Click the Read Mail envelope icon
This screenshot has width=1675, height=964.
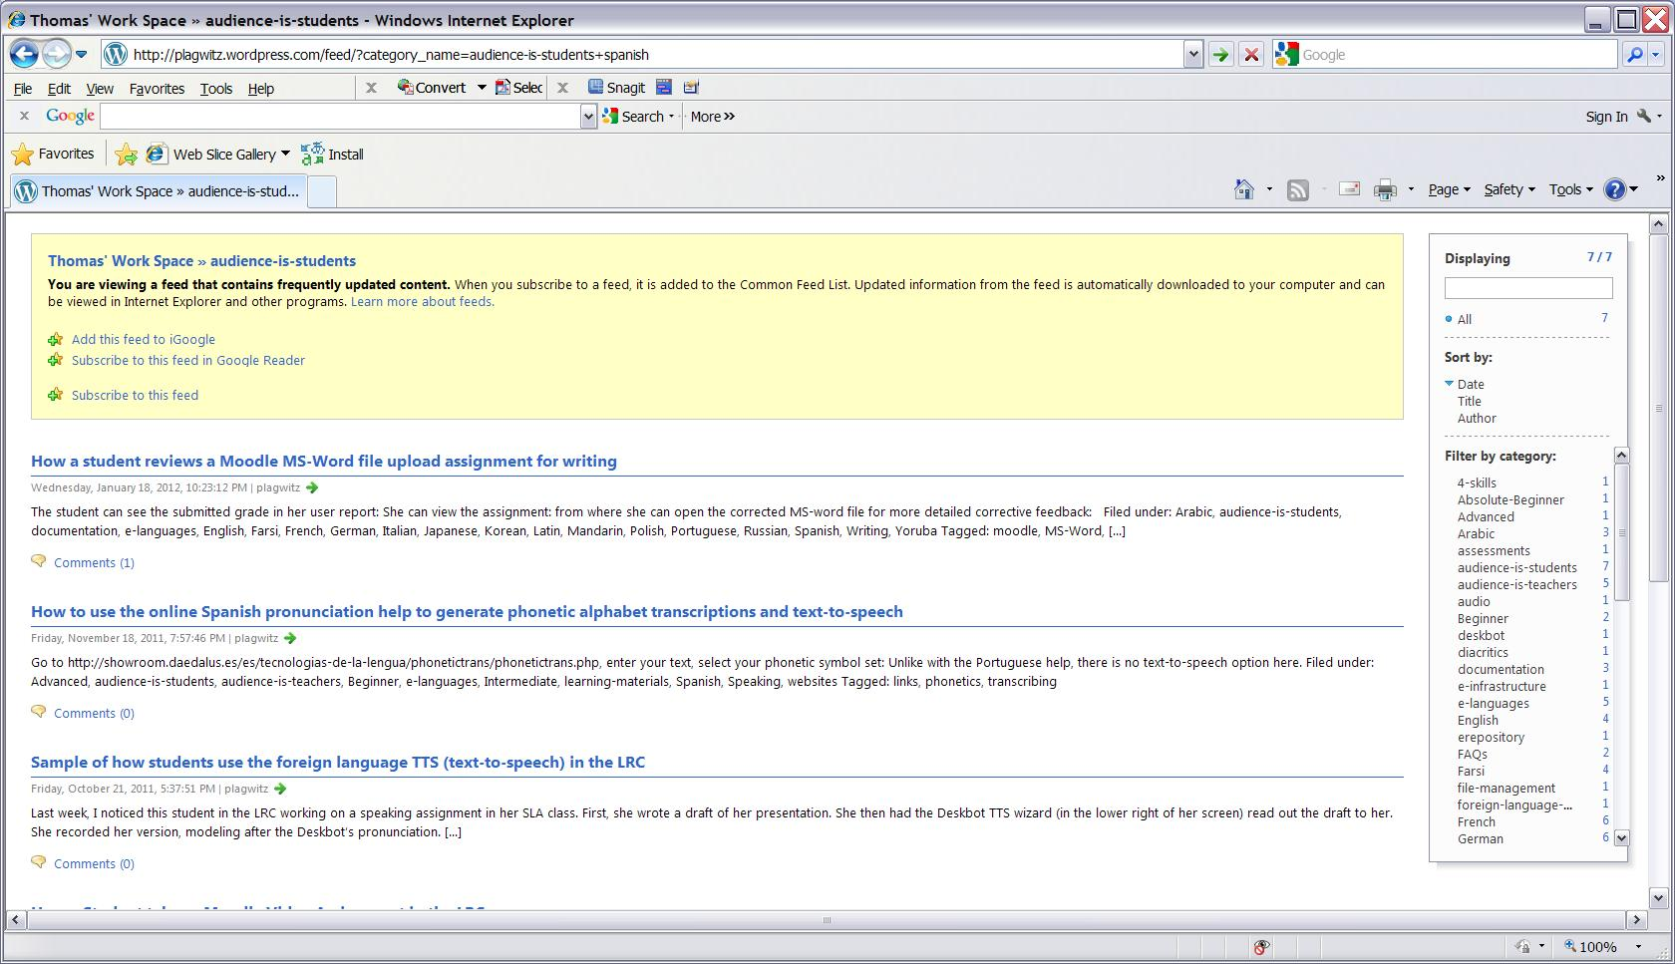pos(1349,189)
